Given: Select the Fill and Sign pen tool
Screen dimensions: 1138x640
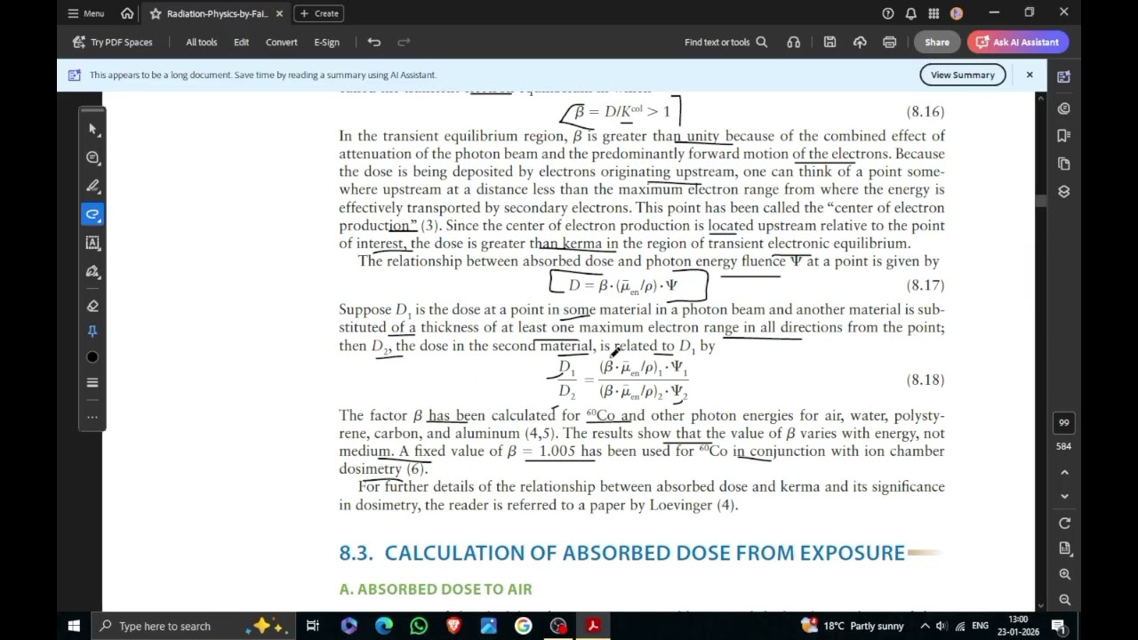Looking at the screenshot, I should point(92,271).
